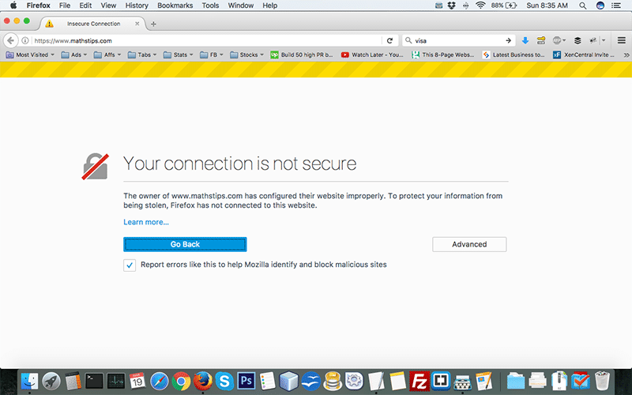The width and height of the screenshot is (632, 395).
Task: Show more bookmarks with the double chevron
Action: coord(626,55)
